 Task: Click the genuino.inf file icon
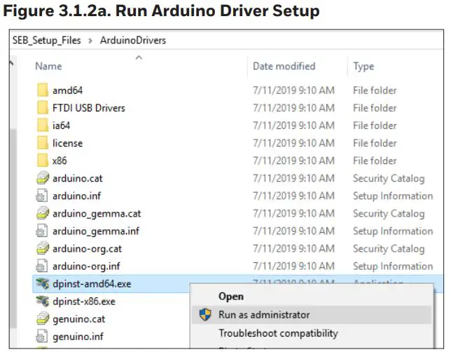point(42,337)
